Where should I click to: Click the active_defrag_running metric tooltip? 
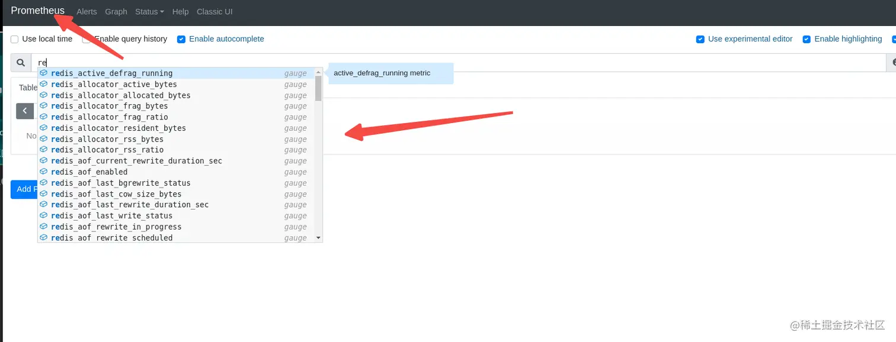pyautogui.click(x=391, y=73)
